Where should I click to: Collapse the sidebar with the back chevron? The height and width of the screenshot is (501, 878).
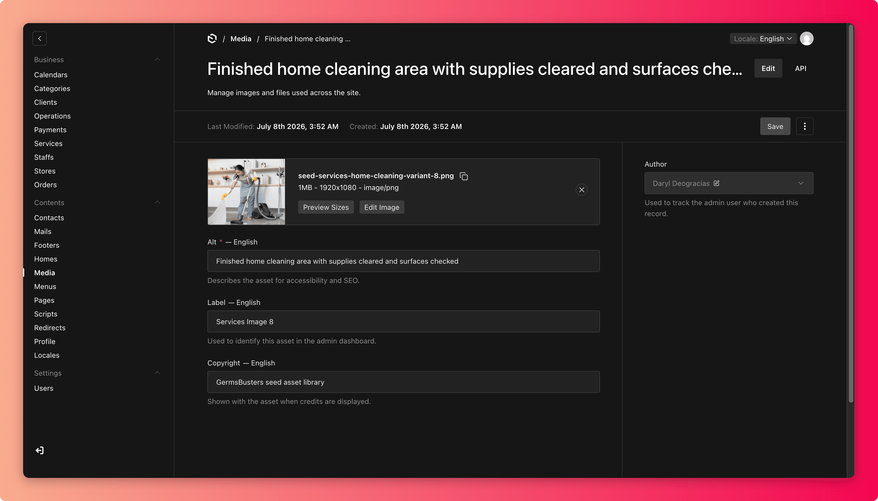click(40, 38)
